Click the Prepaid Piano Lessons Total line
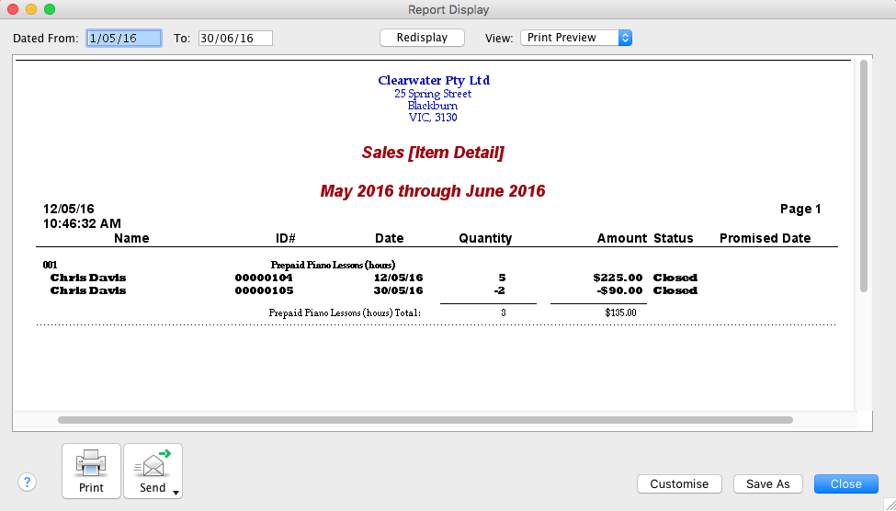The width and height of the screenshot is (896, 511). tap(345, 312)
